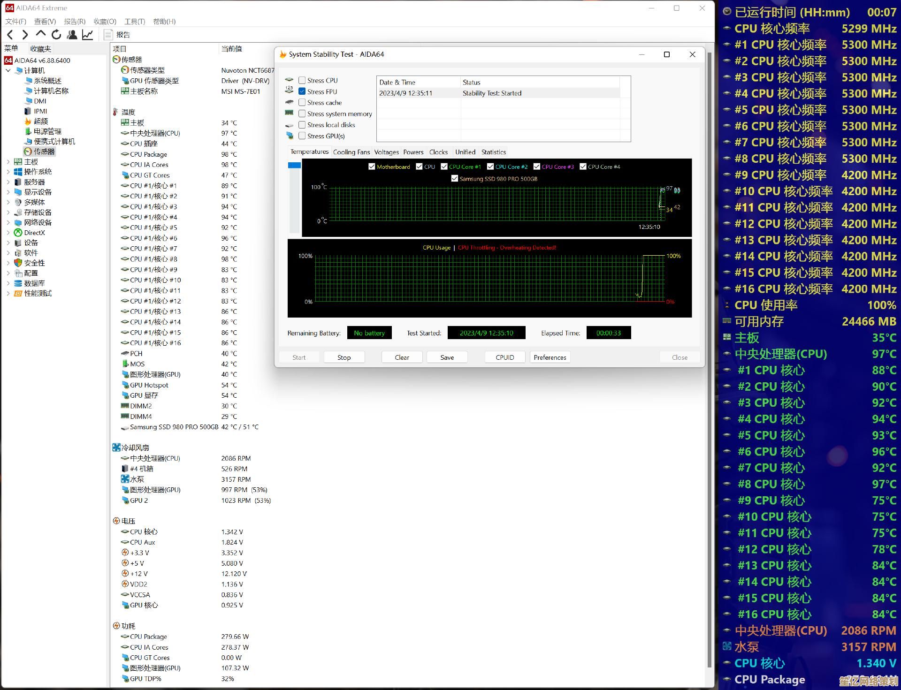Open the 工具(T) menu
Image resolution: width=901 pixels, height=690 pixels.
(x=134, y=22)
